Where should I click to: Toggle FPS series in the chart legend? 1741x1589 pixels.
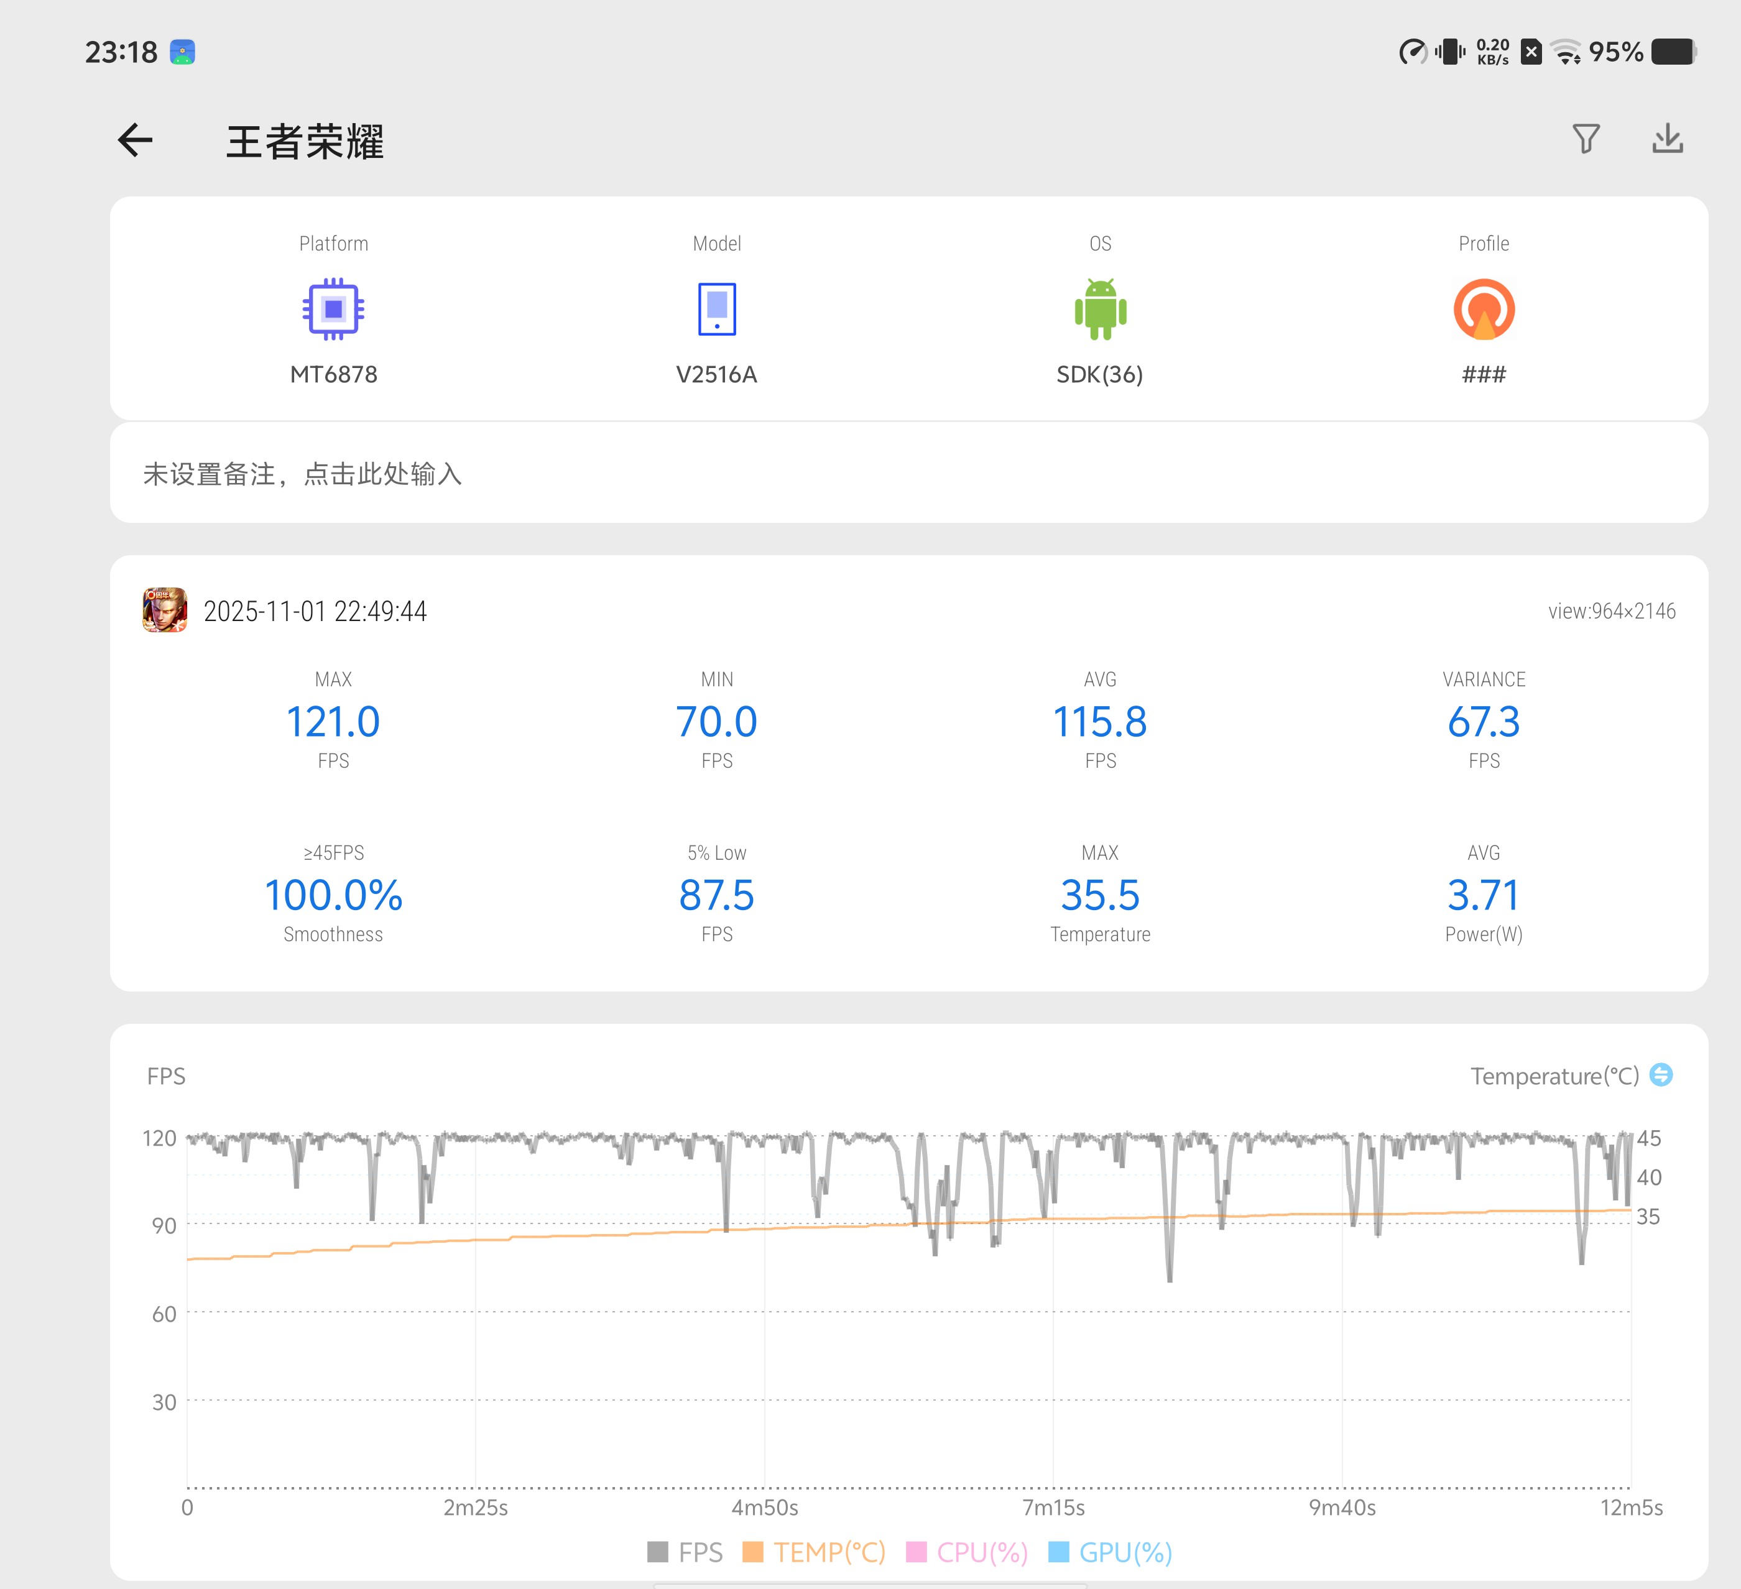[700, 1552]
